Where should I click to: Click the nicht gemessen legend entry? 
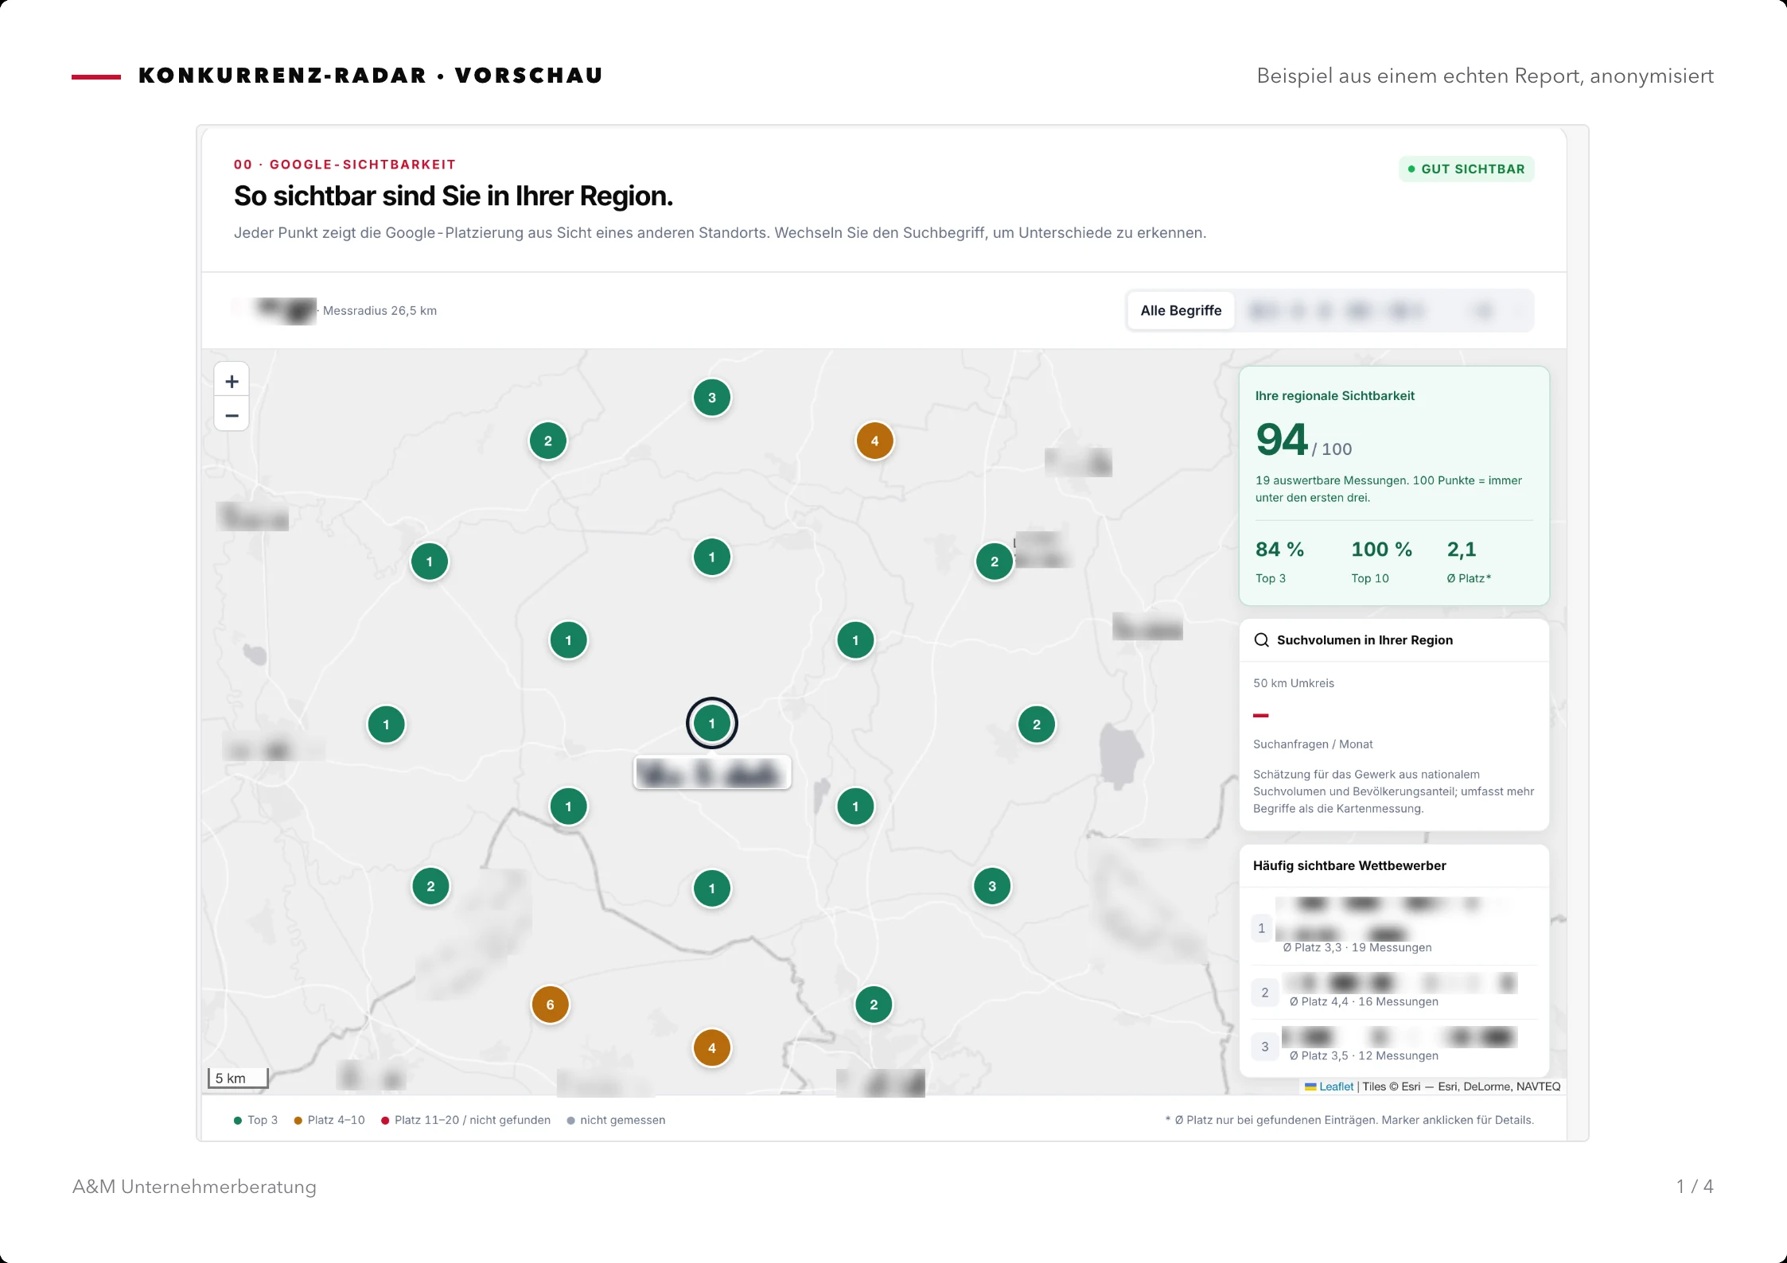(x=616, y=1120)
